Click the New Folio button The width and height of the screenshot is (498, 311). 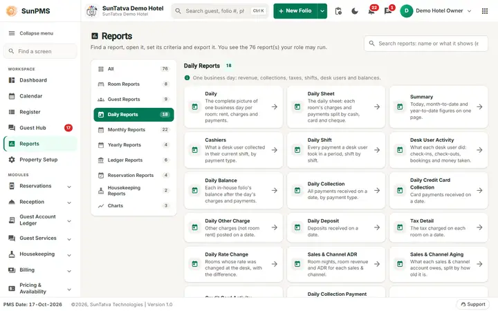[295, 11]
